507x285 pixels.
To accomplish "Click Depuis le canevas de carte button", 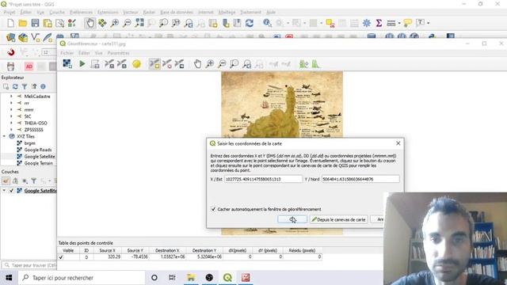I will [338, 219].
